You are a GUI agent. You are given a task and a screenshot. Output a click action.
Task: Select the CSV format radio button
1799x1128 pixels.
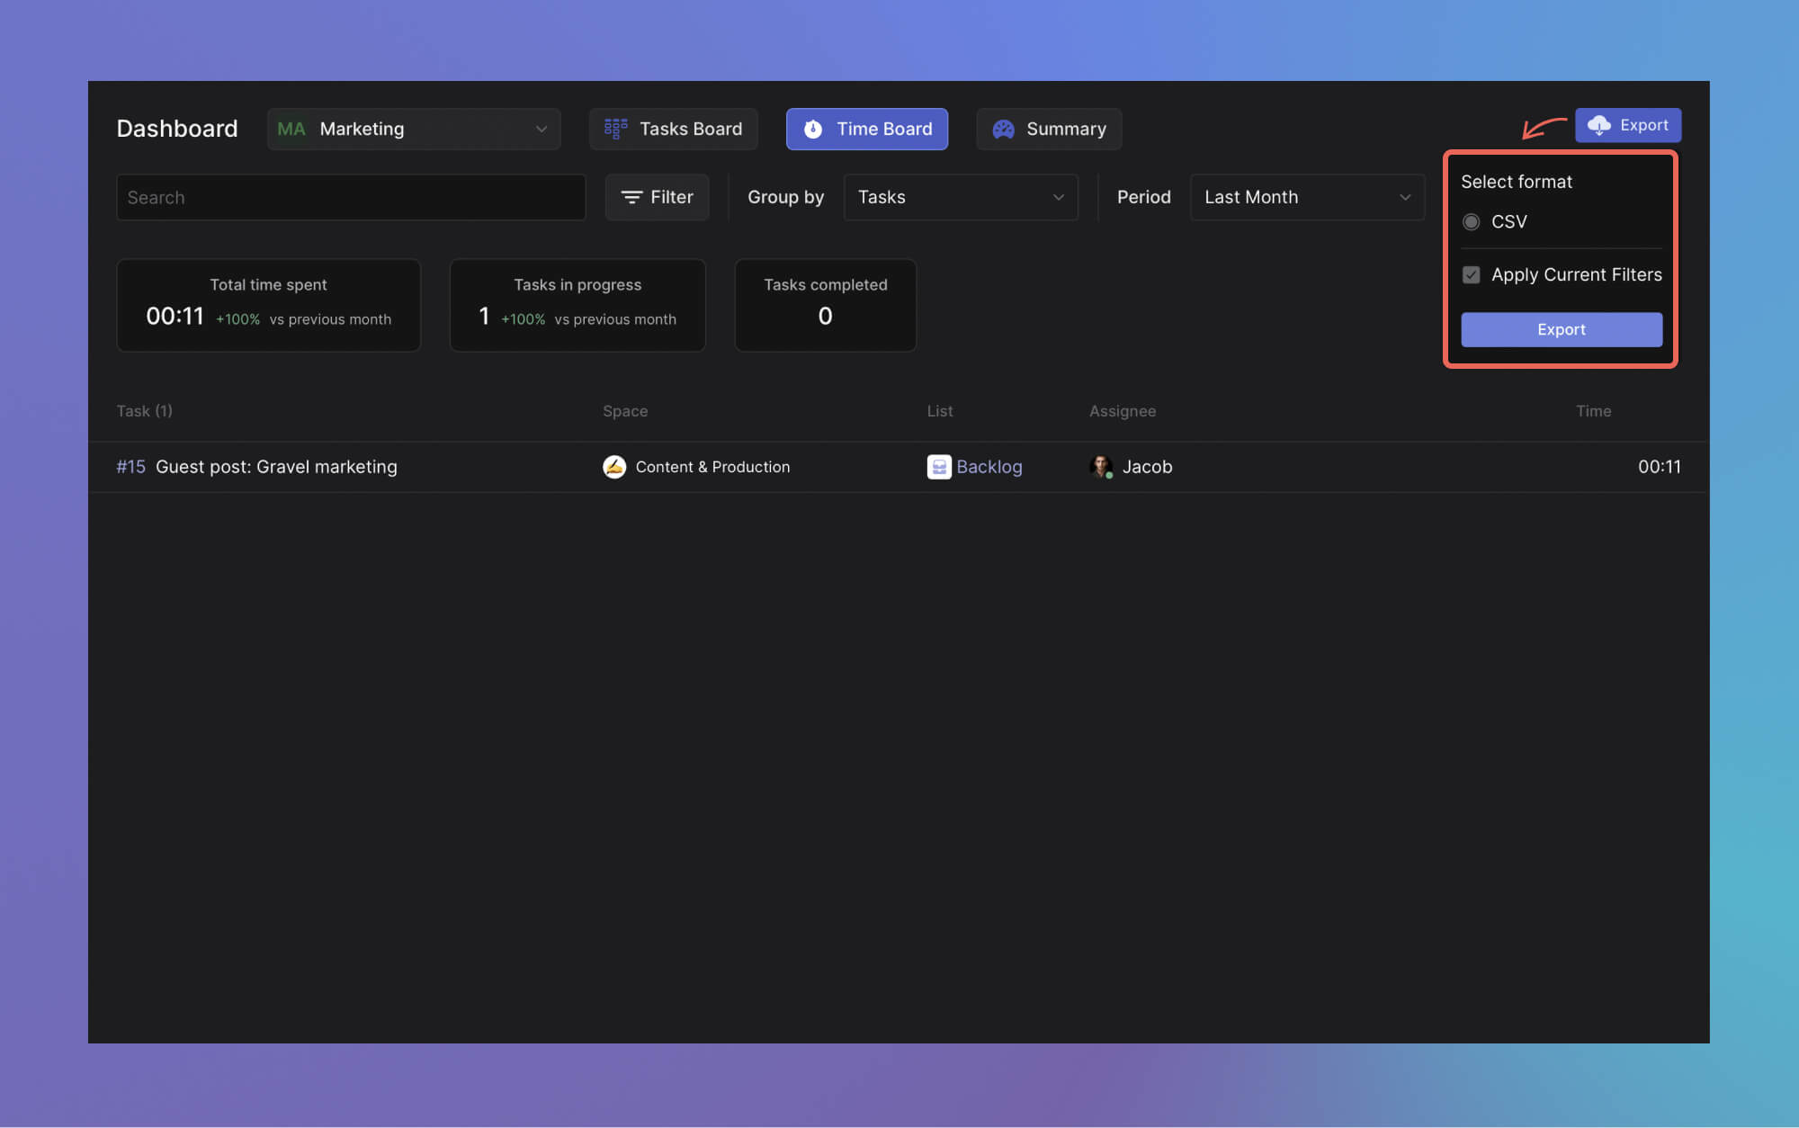tap(1471, 221)
